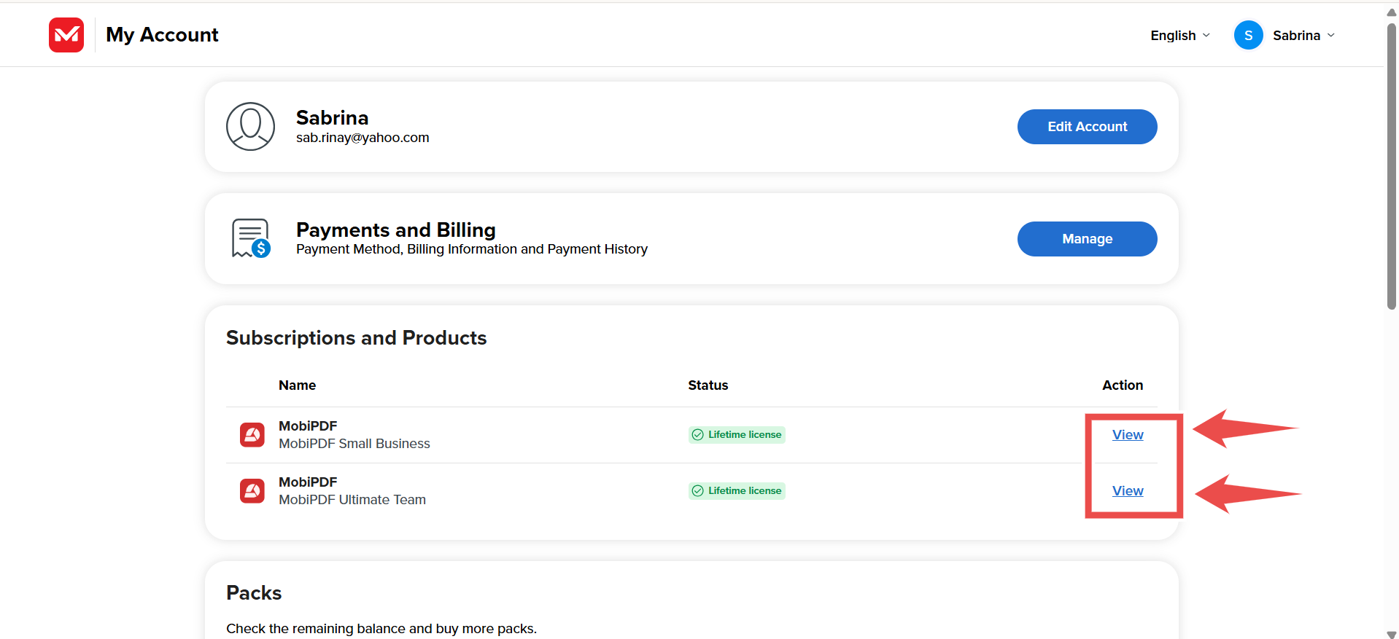The width and height of the screenshot is (1399, 639).
Task: Click the Payments and Billing receipt icon
Action: 251,238
